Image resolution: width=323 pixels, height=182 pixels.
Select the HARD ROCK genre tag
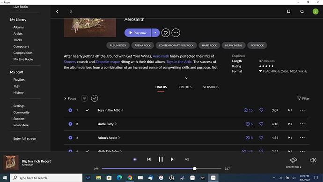[209, 45]
